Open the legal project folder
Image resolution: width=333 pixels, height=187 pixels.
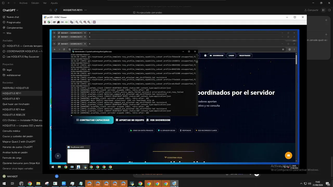tap(21, 70)
